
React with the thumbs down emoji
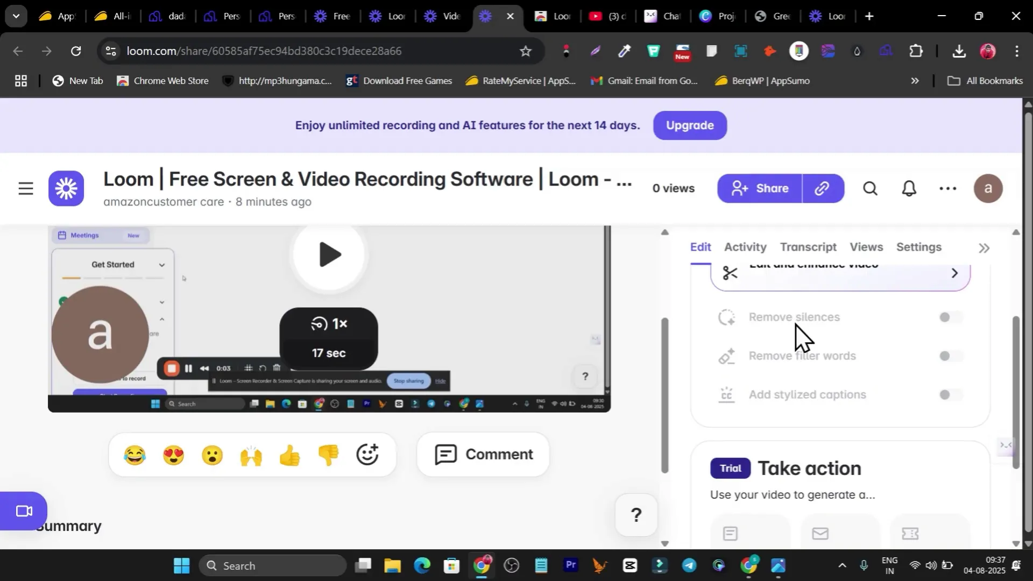click(x=328, y=455)
